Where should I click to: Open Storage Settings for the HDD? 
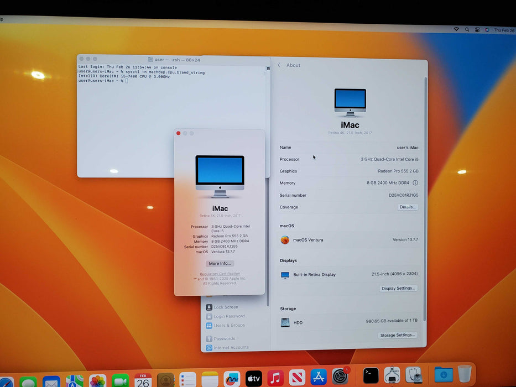click(398, 334)
